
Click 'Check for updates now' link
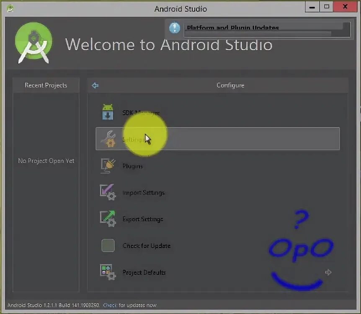[130, 305]
